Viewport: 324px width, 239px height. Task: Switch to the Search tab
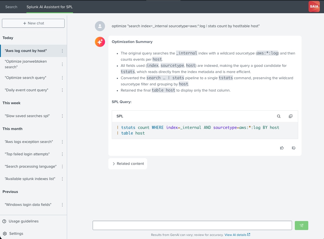click(11, 7)
